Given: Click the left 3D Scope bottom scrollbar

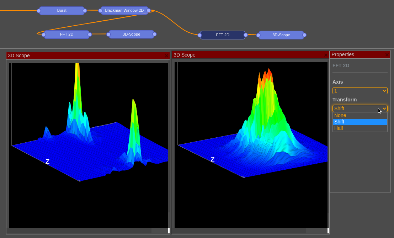Looking at the screenshot, I should coord(160,231).
